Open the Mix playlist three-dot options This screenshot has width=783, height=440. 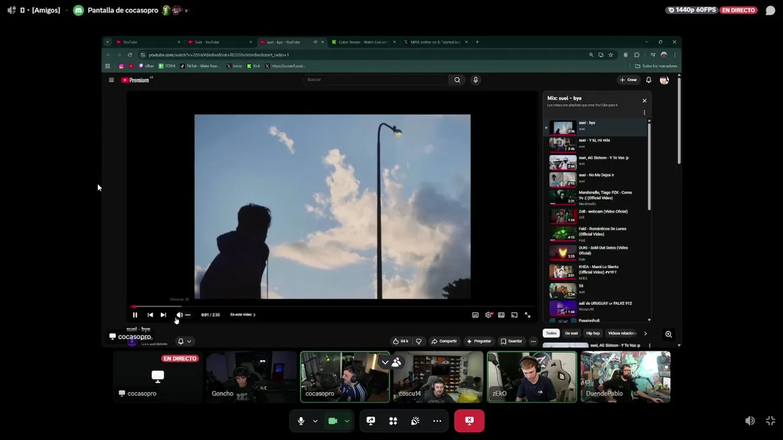click(x=644, y=112)
